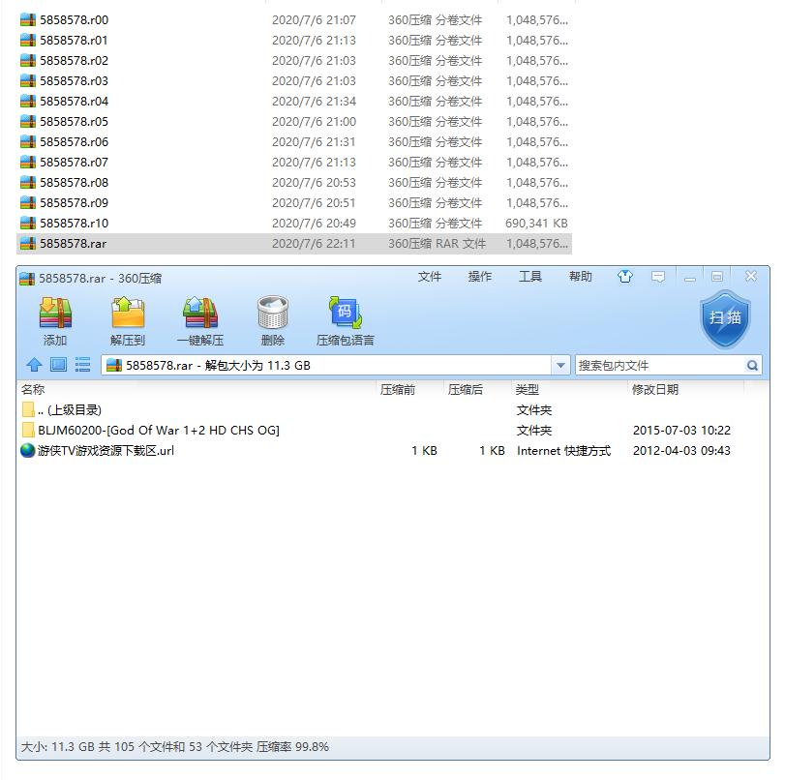Open the address bar dropdown arrow

(x=561, y=365)
